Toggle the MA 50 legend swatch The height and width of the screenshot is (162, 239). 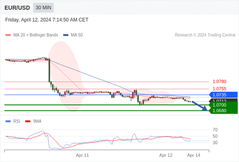click(x=66, y=35)
